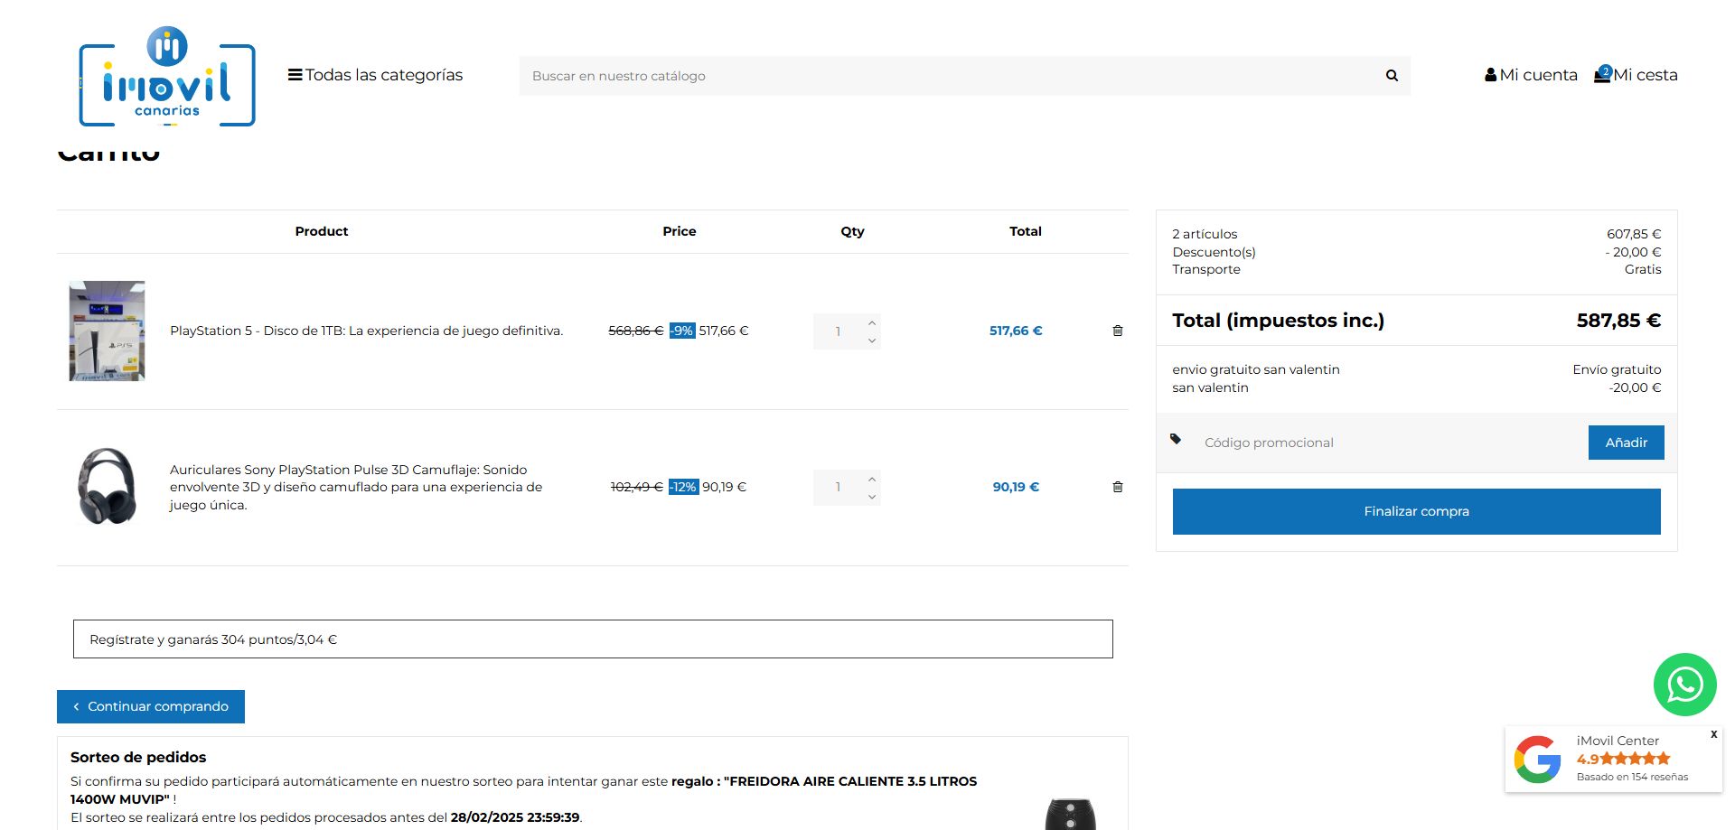Click Continuar comprando button
This screenshot has height=830, width=1735.
pyautogui.click(x=151, y=706)
